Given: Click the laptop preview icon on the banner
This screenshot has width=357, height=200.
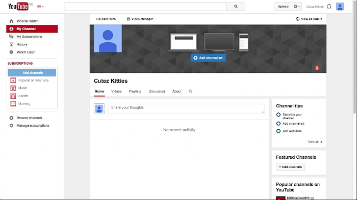Looking at the screenshot, I should (184, 42).
